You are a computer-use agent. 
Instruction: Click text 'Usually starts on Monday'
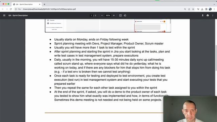(71, 40)
